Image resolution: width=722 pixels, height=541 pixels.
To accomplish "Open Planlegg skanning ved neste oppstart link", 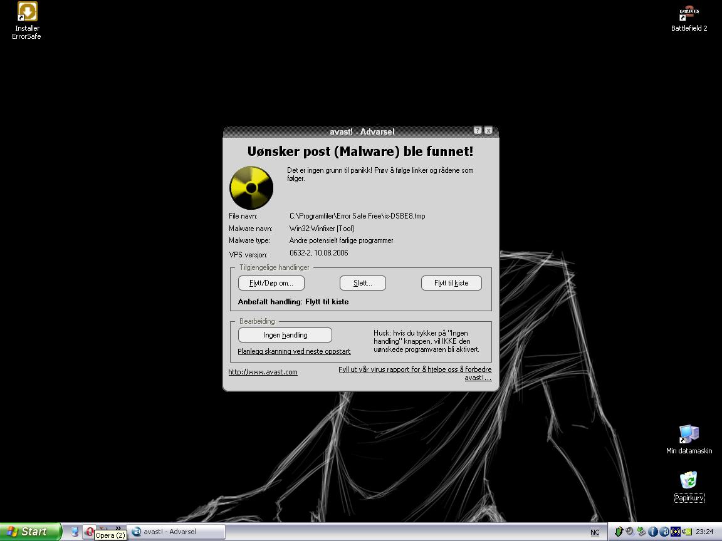I will coord(294,351).
